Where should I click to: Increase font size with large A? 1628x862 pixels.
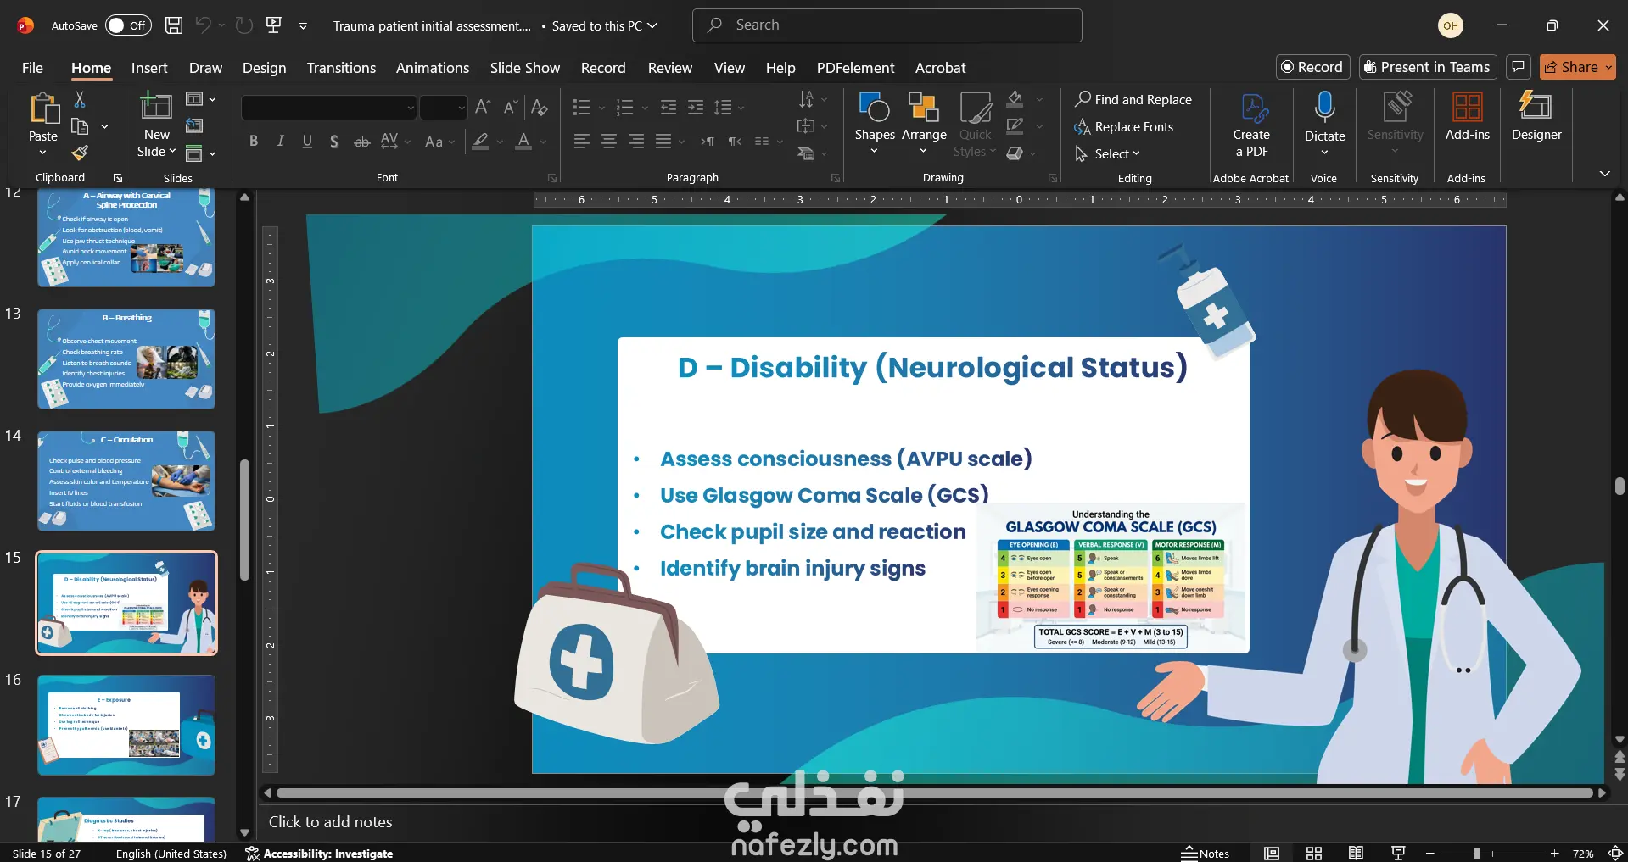pyautogui.click(x=483, y=107)
